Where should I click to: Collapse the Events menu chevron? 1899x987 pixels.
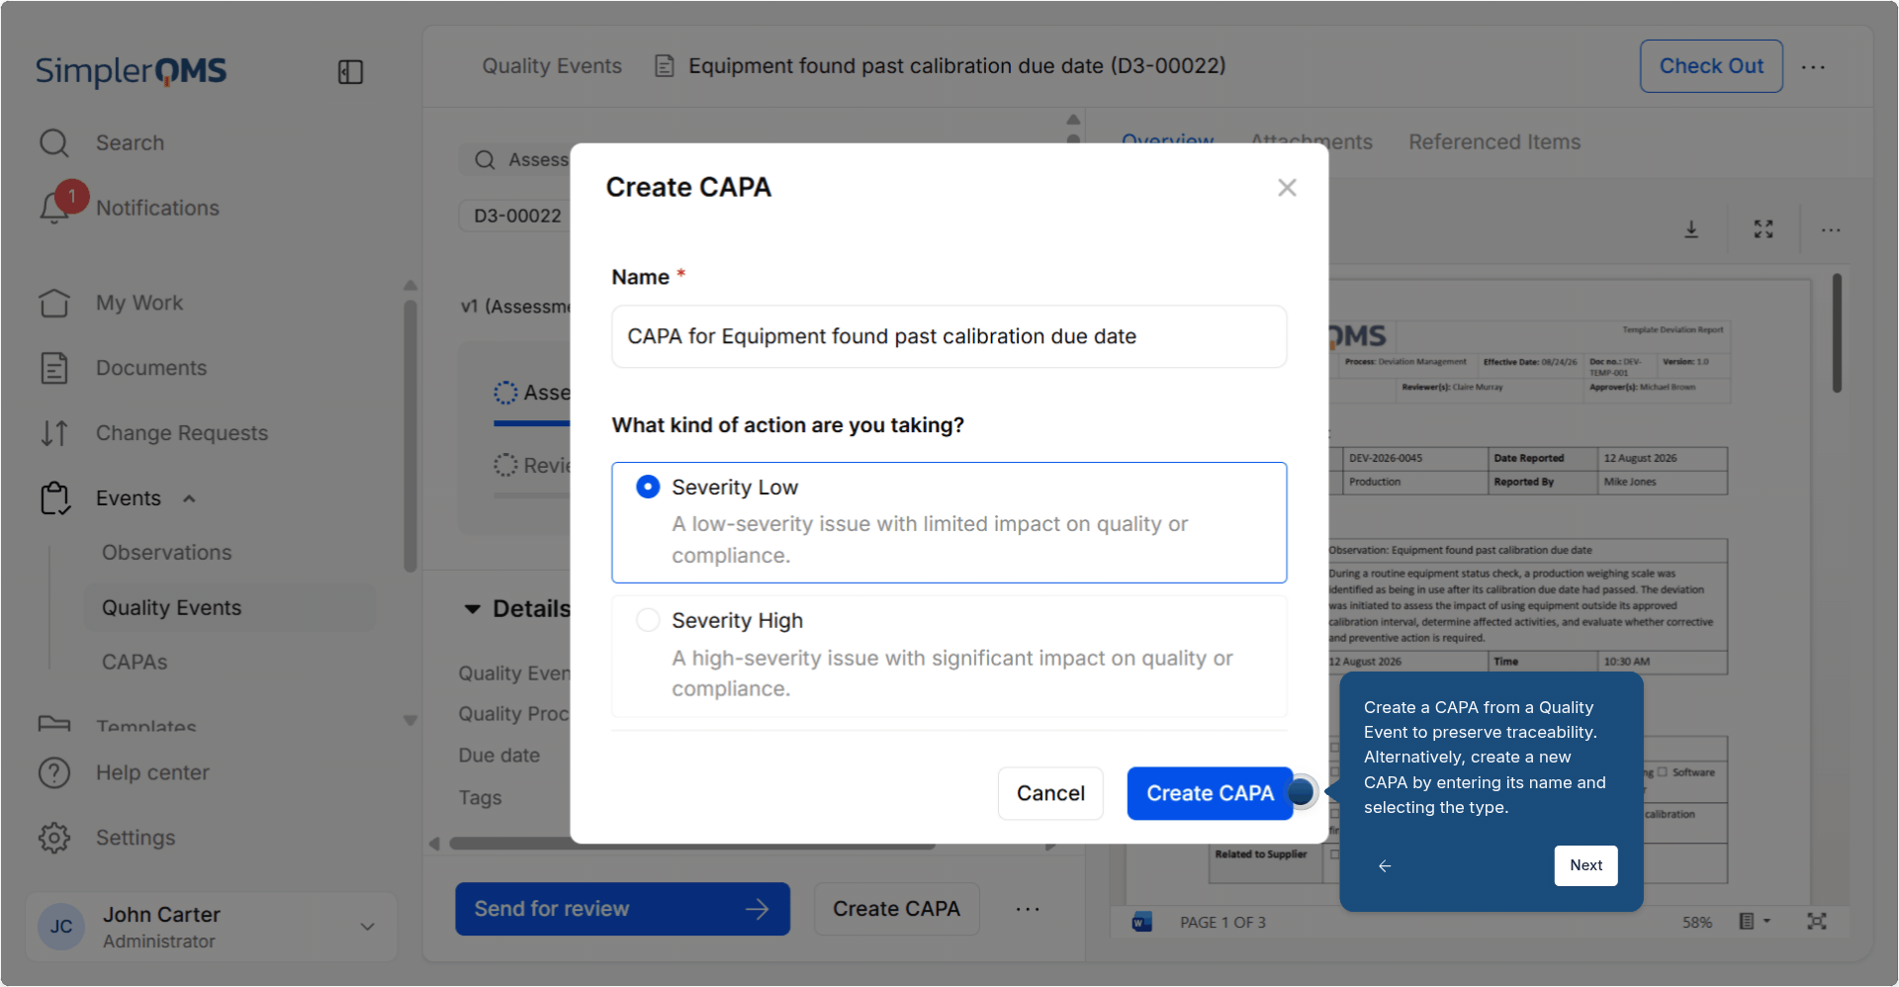click(x=189, y=498)
